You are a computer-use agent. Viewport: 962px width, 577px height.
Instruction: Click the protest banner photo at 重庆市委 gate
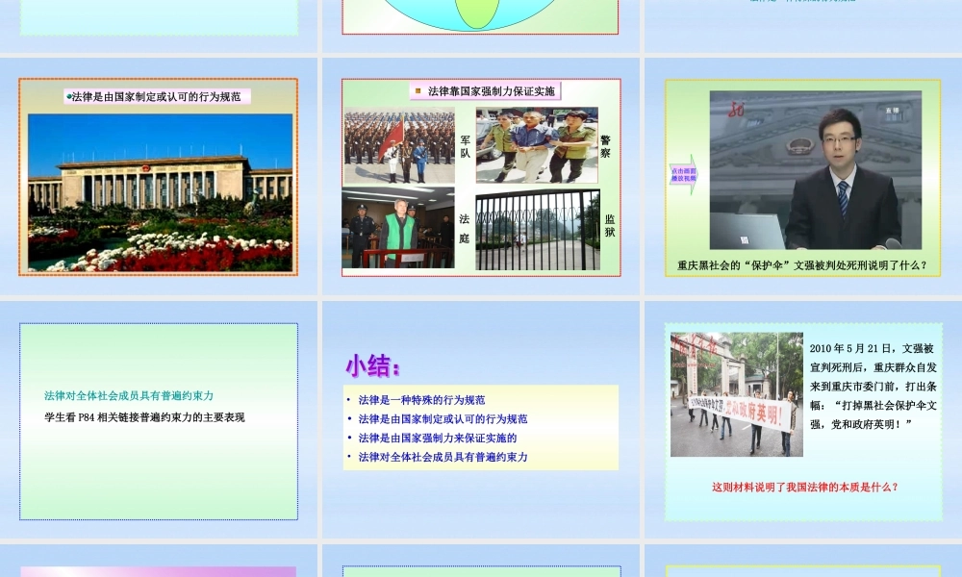pyautogui.click(x=736, y=394)
